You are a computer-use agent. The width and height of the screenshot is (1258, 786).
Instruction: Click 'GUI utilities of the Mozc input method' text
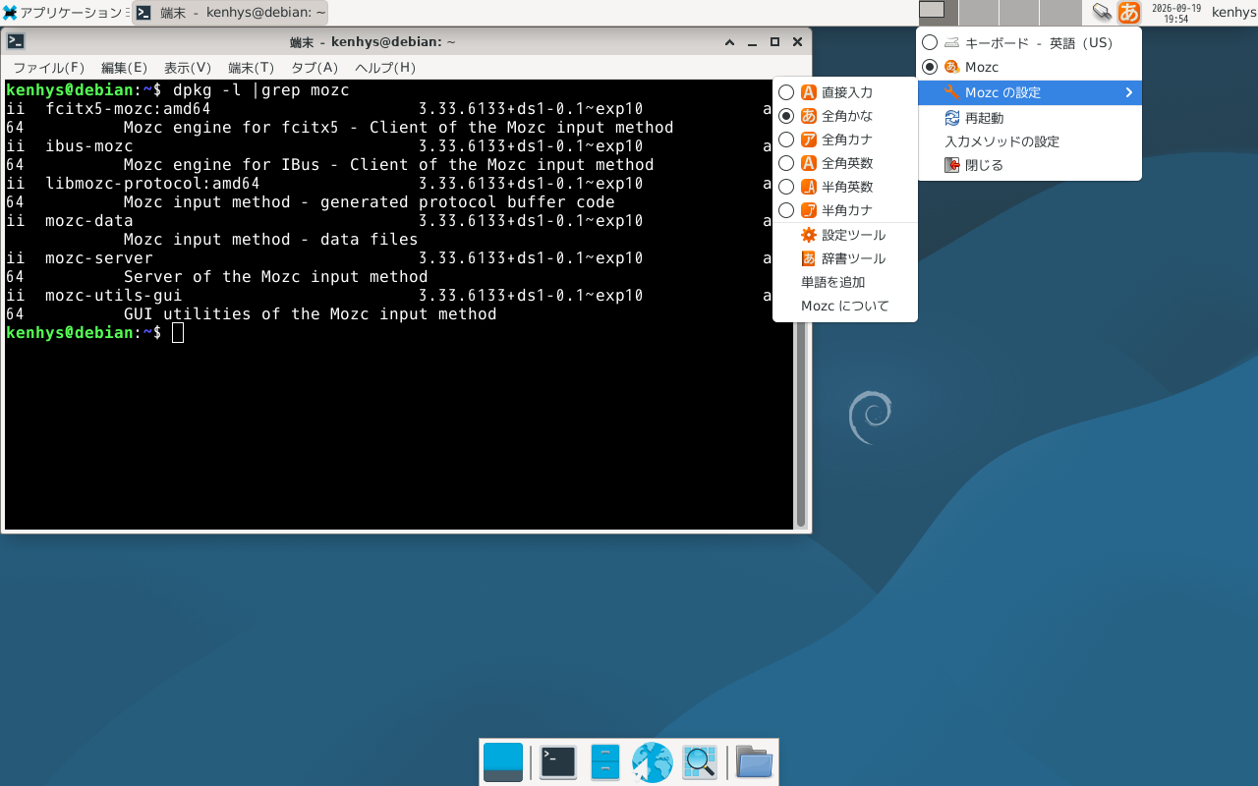[x=311, y=314]
